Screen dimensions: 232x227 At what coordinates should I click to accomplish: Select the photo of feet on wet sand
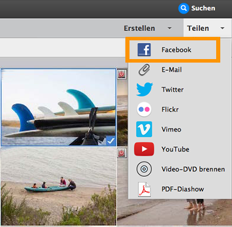(175, 212)
